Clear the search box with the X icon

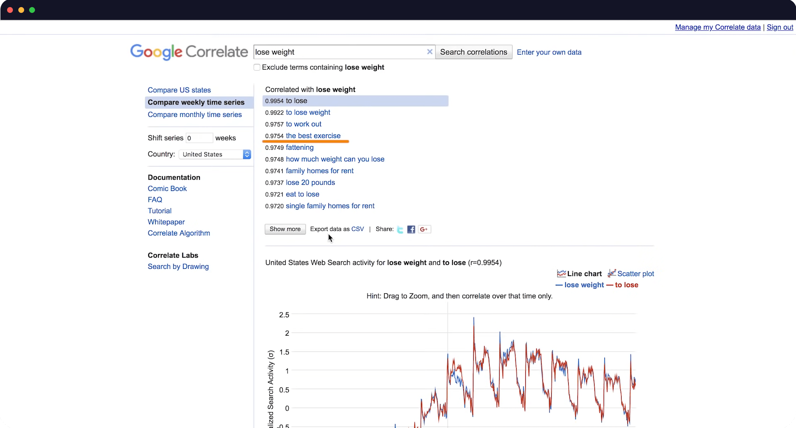click(430, 52)
